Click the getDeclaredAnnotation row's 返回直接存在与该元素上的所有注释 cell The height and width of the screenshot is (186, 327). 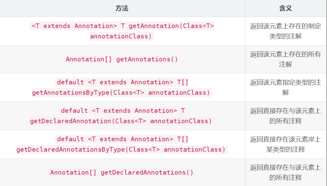(285, 116)
